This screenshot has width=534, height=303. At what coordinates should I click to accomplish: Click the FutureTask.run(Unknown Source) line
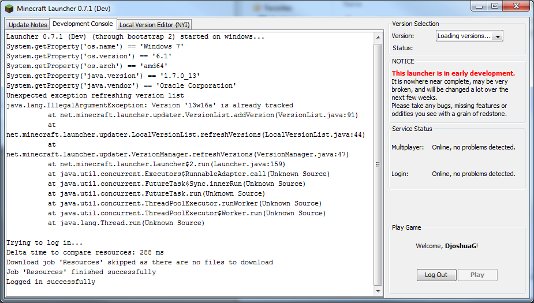point(156,193)
